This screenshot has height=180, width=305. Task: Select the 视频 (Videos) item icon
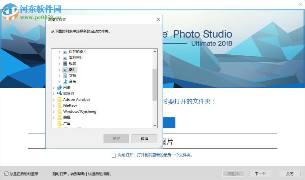[x=65, y=64]
